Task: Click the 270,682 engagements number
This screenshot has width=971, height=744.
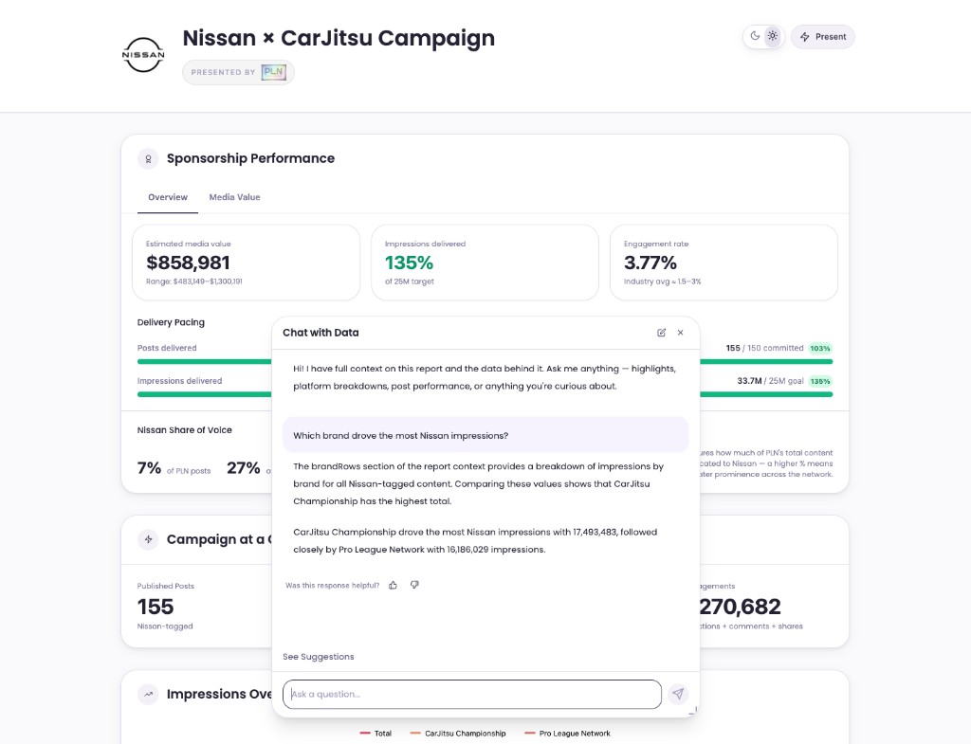Action: (741, 607)
